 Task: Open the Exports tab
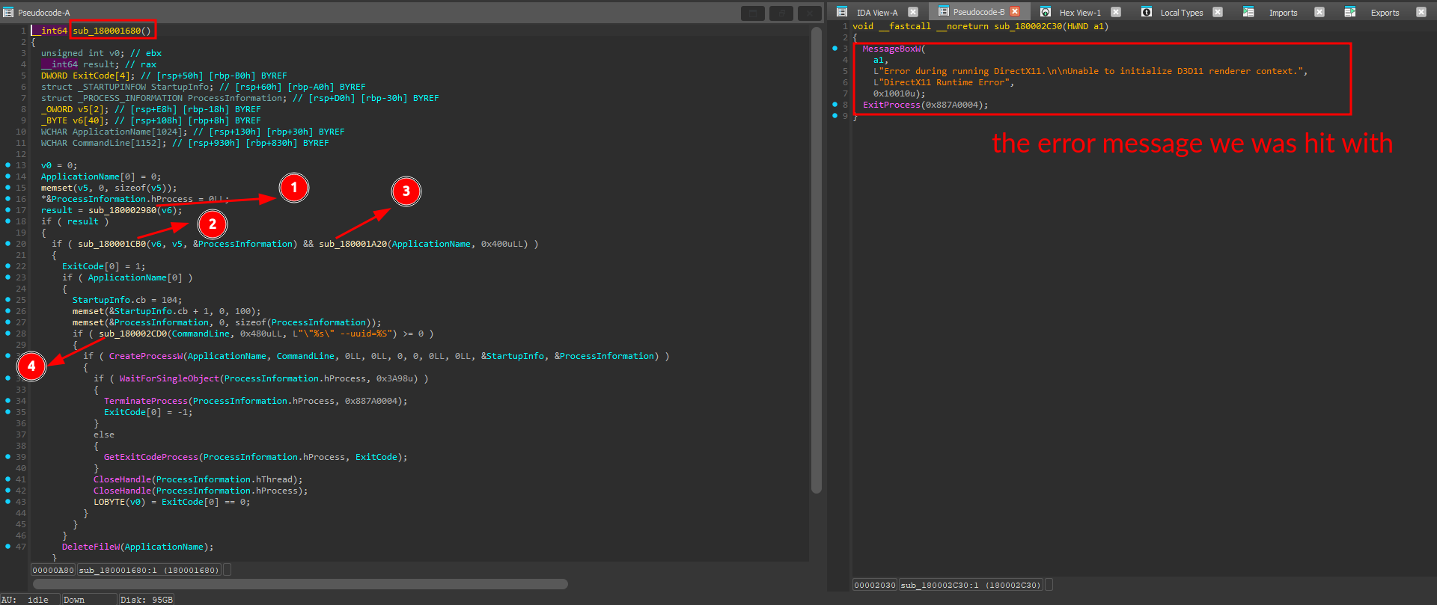point(1385,13)
